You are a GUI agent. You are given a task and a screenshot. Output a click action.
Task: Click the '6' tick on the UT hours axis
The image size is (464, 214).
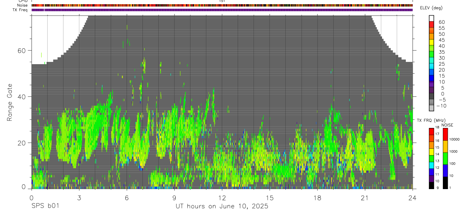tap(127, 198)
